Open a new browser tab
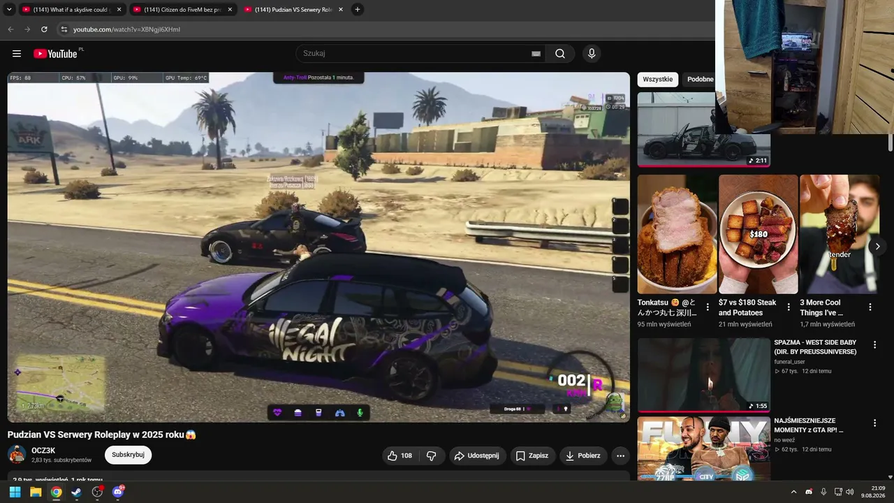Image resolution: width=894 pixels, height=503 pixels. (358, 10)
